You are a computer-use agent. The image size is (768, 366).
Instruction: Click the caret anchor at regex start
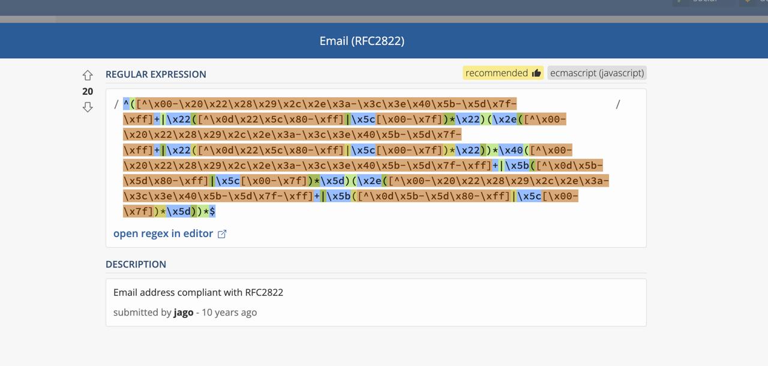tap(126, 104)
